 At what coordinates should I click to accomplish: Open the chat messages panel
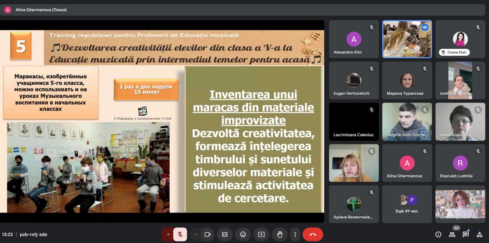[466, 234]
